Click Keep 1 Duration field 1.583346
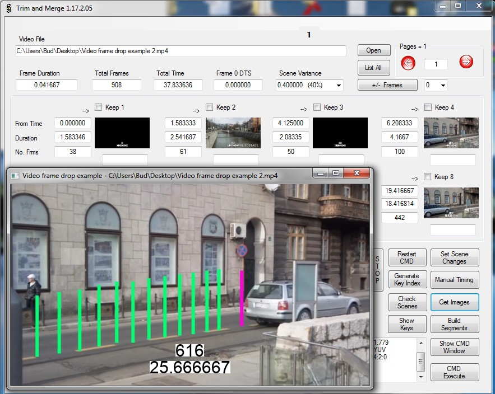The width and height of the screenshot is (495, 394). (73, 137)
